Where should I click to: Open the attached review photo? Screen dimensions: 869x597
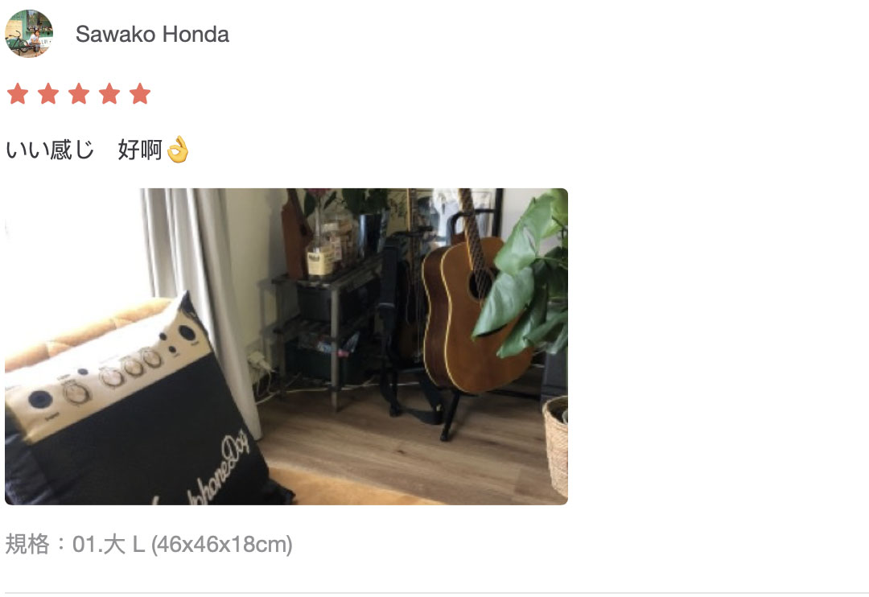click(x=286, y=347)
